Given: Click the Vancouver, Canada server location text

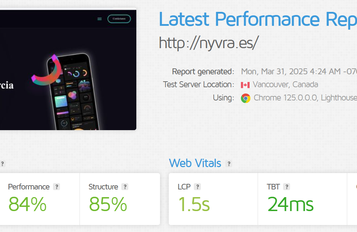Looking at the screenshot, I should tap(286, 84).
